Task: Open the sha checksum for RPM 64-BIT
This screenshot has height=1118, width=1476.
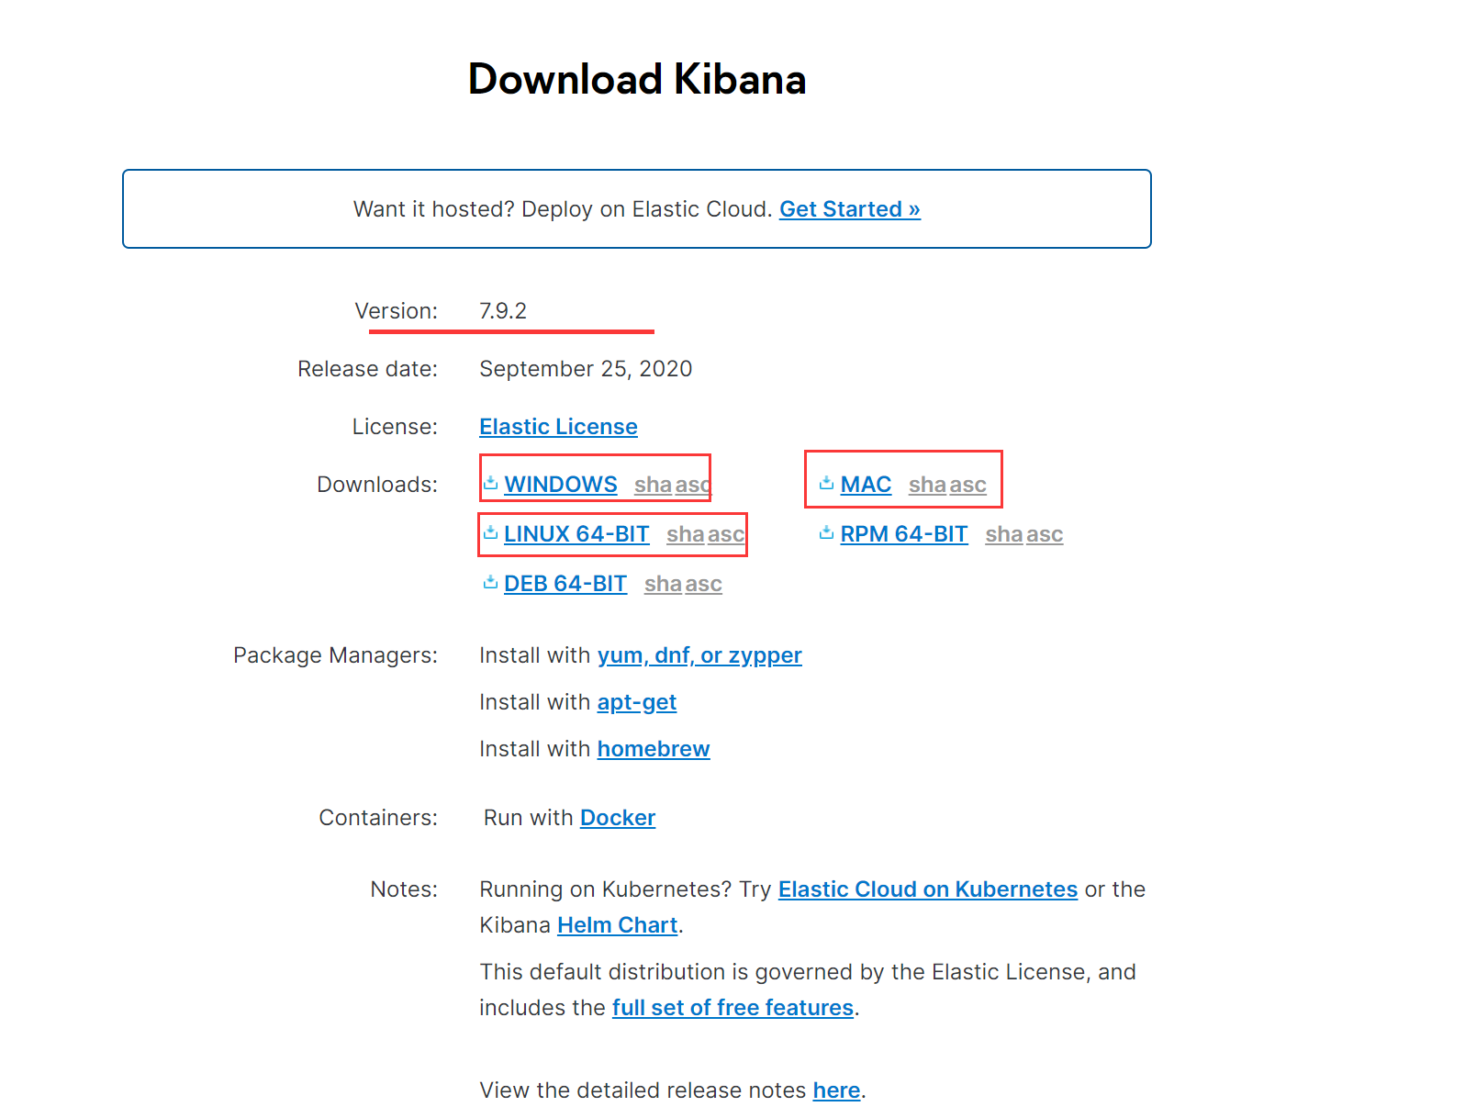Action: point(1004,534)
